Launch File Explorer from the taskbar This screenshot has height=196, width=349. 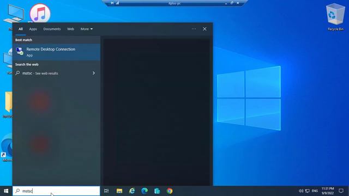pyautogui.click(x=119, y=191)
